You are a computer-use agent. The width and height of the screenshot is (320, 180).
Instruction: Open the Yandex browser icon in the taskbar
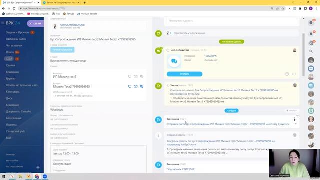pos(12,176)
